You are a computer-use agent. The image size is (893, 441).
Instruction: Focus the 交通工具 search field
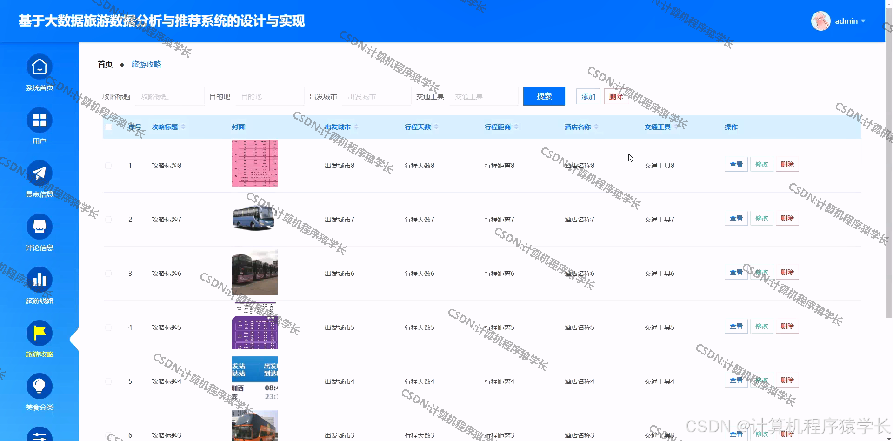click(484, 96)
